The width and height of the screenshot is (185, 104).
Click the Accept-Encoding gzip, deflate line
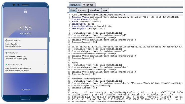pyautogui.click(x=92, y=26)
